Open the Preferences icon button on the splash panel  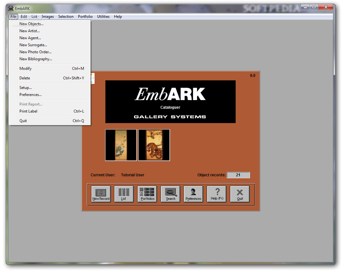(x=194, y=194)
